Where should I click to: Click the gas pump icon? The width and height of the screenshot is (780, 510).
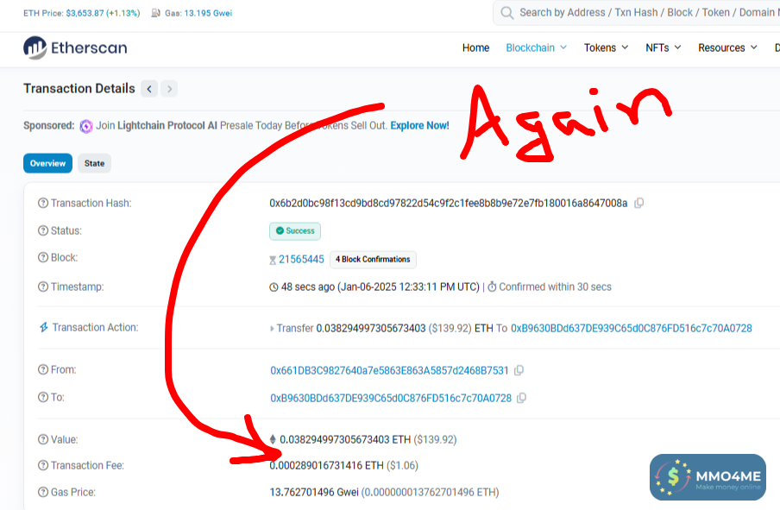(x=155, y=13)
